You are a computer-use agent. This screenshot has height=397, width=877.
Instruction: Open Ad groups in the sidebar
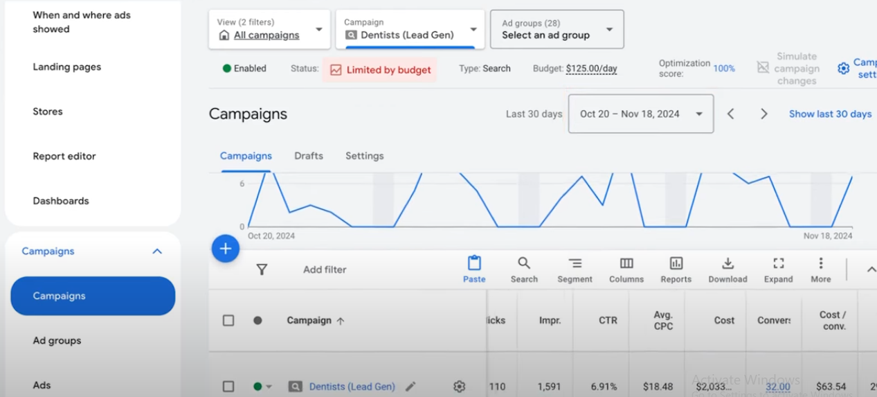pyautogui.click(x=57, y=341)
